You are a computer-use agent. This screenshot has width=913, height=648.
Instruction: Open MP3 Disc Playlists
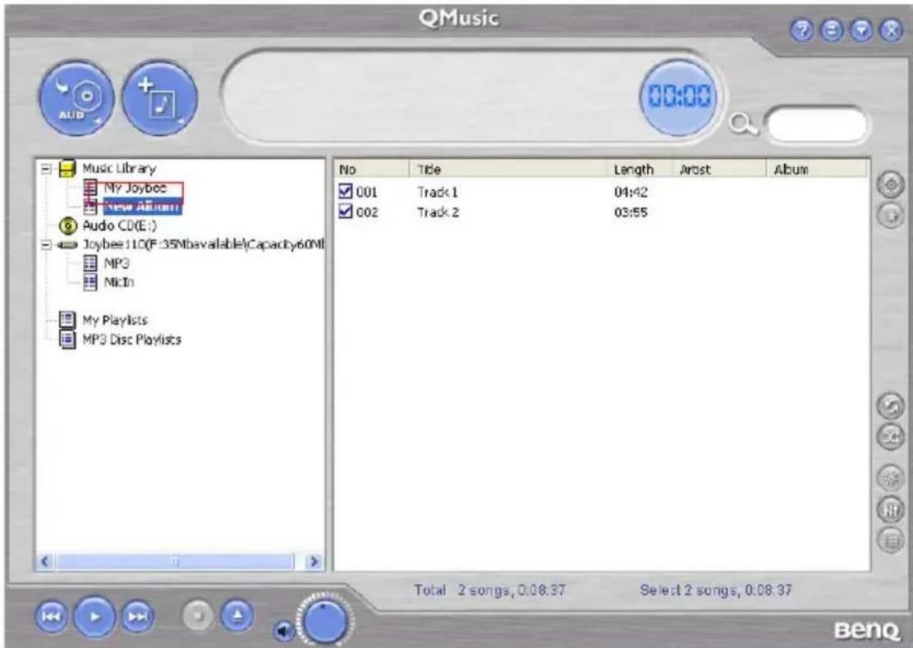point(131,339)
